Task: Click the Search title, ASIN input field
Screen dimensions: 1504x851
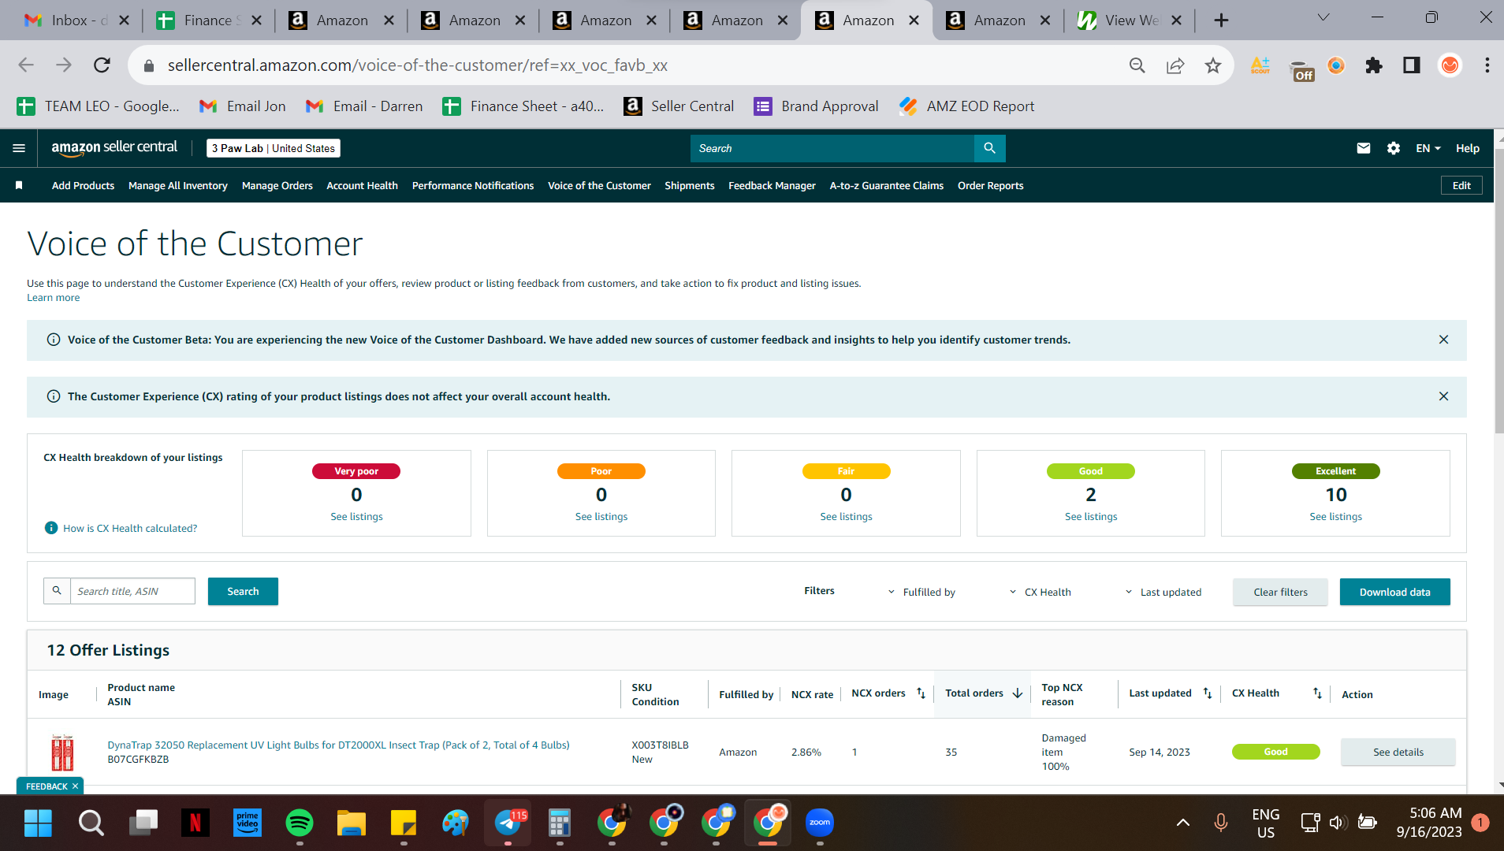Action: pos(132,591)
